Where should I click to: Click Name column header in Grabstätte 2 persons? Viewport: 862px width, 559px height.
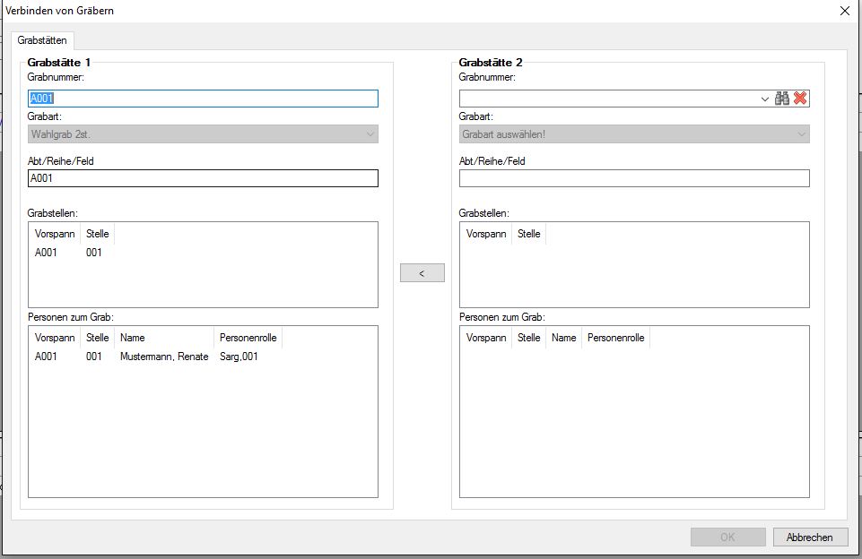pyautogui.click(x=563, y=338)
